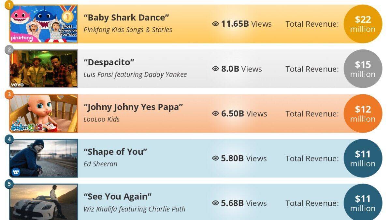Click the "Baby Shark Dance" title
The width and height of the screenshot is (391, 220).
tap(126, 17)
